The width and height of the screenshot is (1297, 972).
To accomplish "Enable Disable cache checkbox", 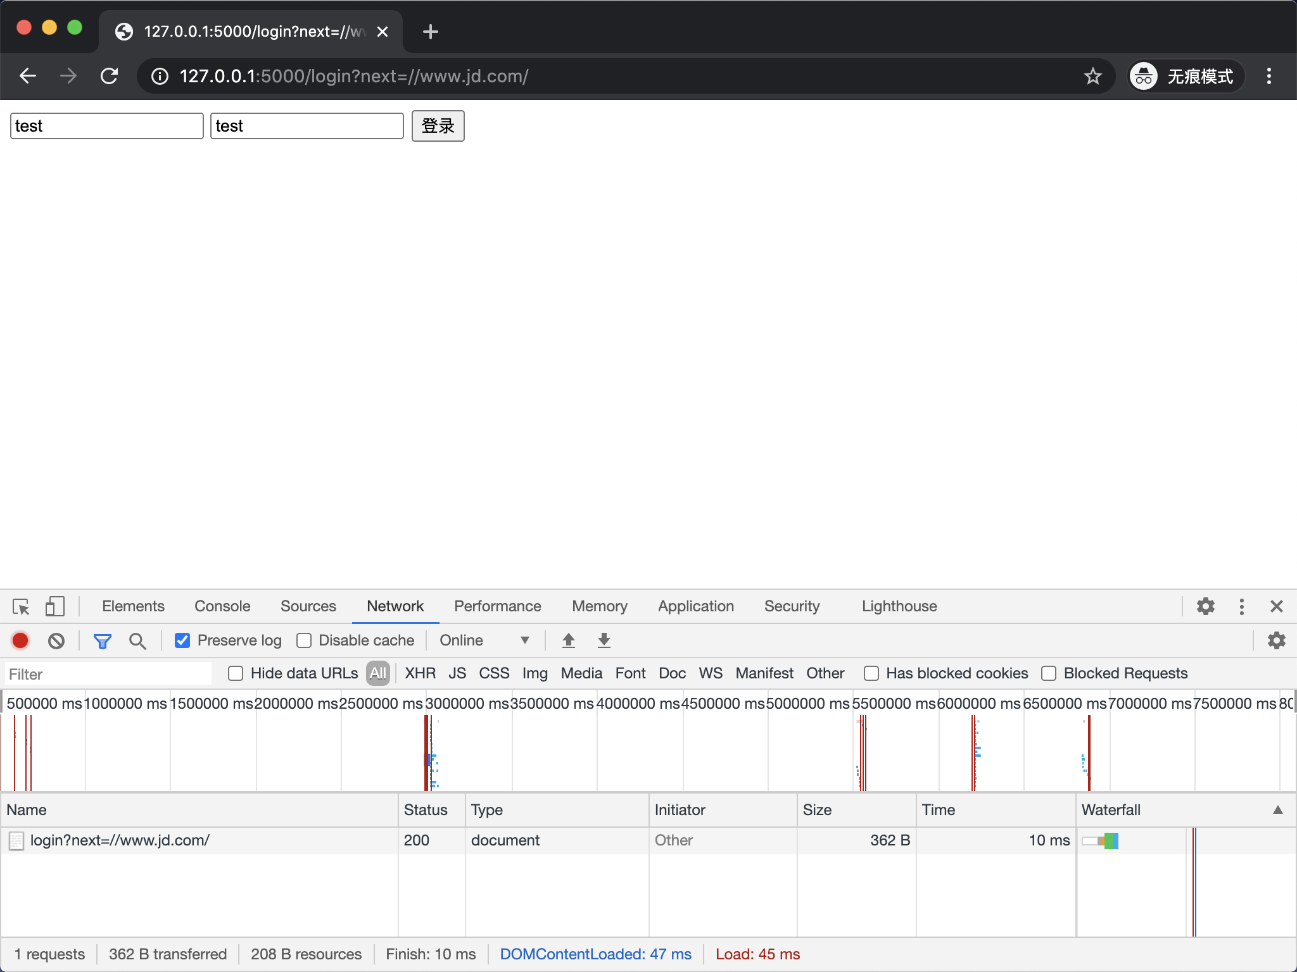I will pos(304,640).
